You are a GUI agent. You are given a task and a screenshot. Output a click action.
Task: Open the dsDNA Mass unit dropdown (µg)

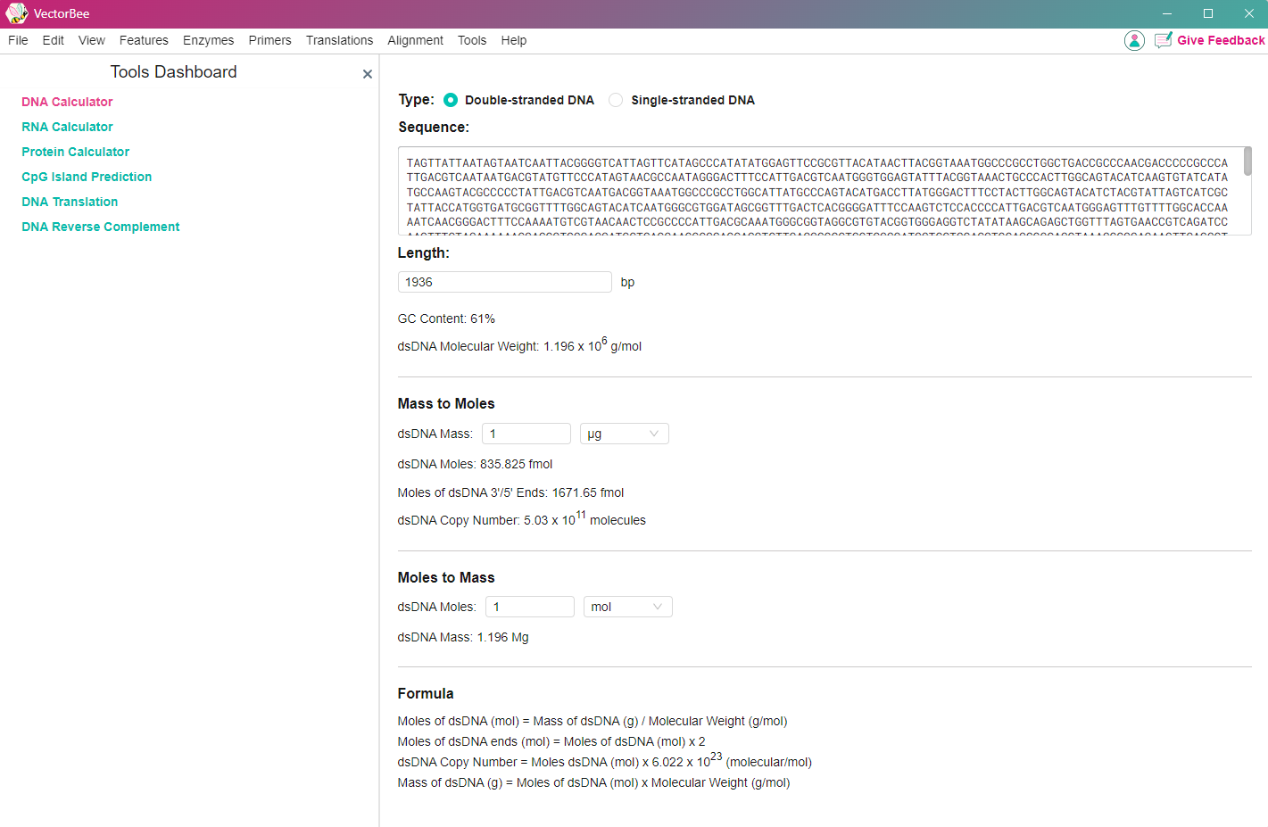pos(624,434)
